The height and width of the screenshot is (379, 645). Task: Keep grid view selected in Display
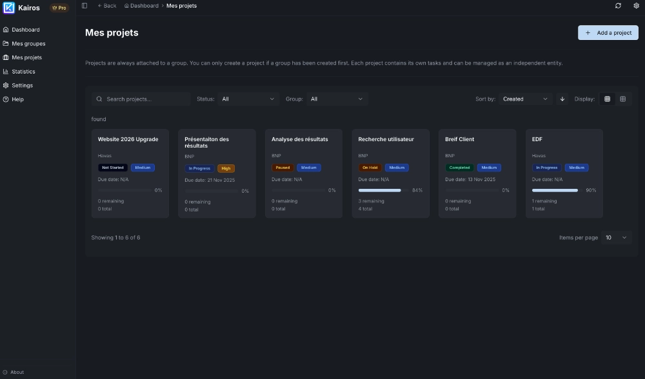(x=607, y=99)
